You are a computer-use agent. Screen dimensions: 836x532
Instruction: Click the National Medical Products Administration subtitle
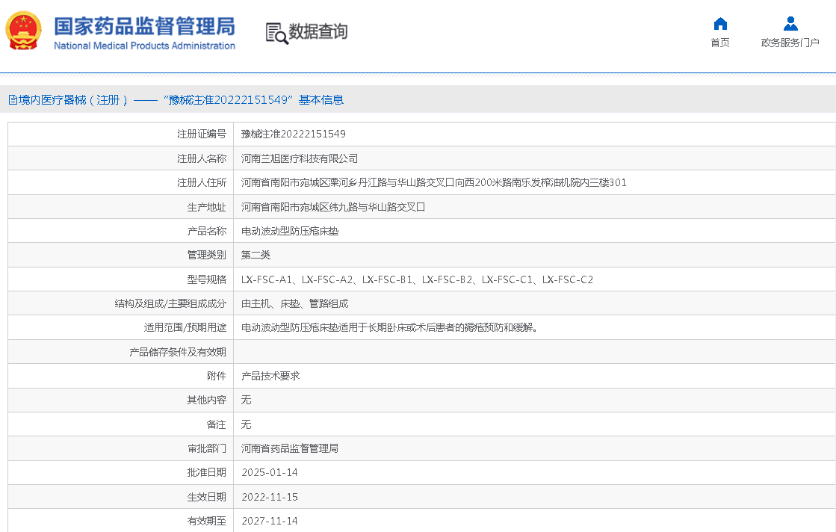pyautogui.click(x=144, y=46)
